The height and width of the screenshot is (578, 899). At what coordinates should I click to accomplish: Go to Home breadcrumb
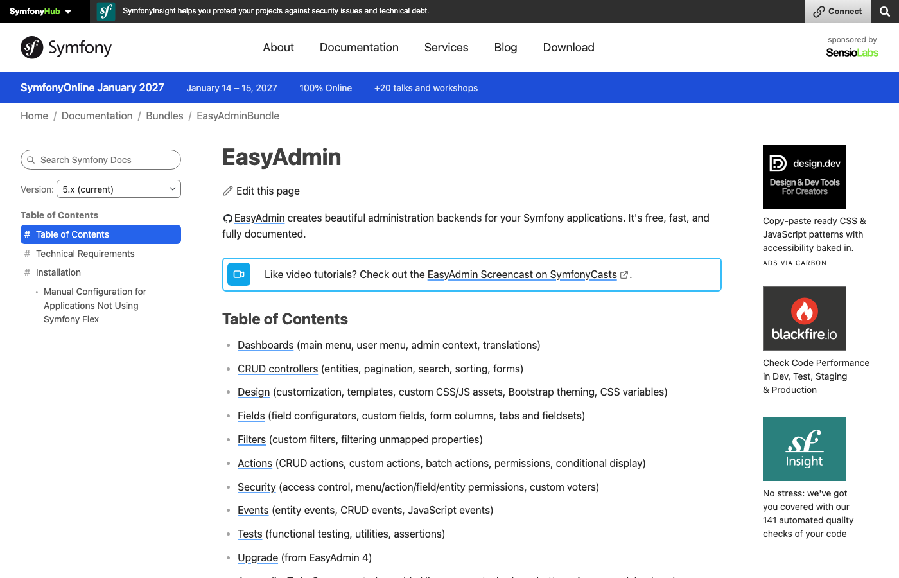tap(34, 116)
